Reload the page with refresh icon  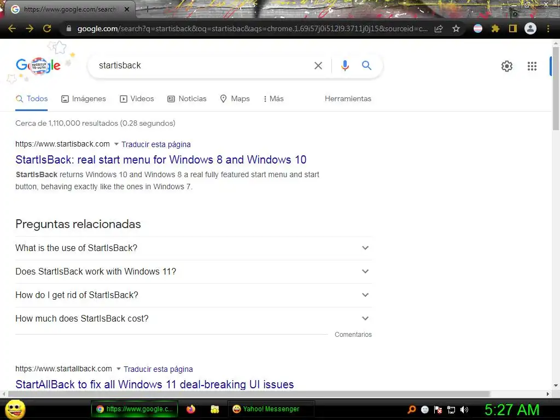[x=47, y=28]
